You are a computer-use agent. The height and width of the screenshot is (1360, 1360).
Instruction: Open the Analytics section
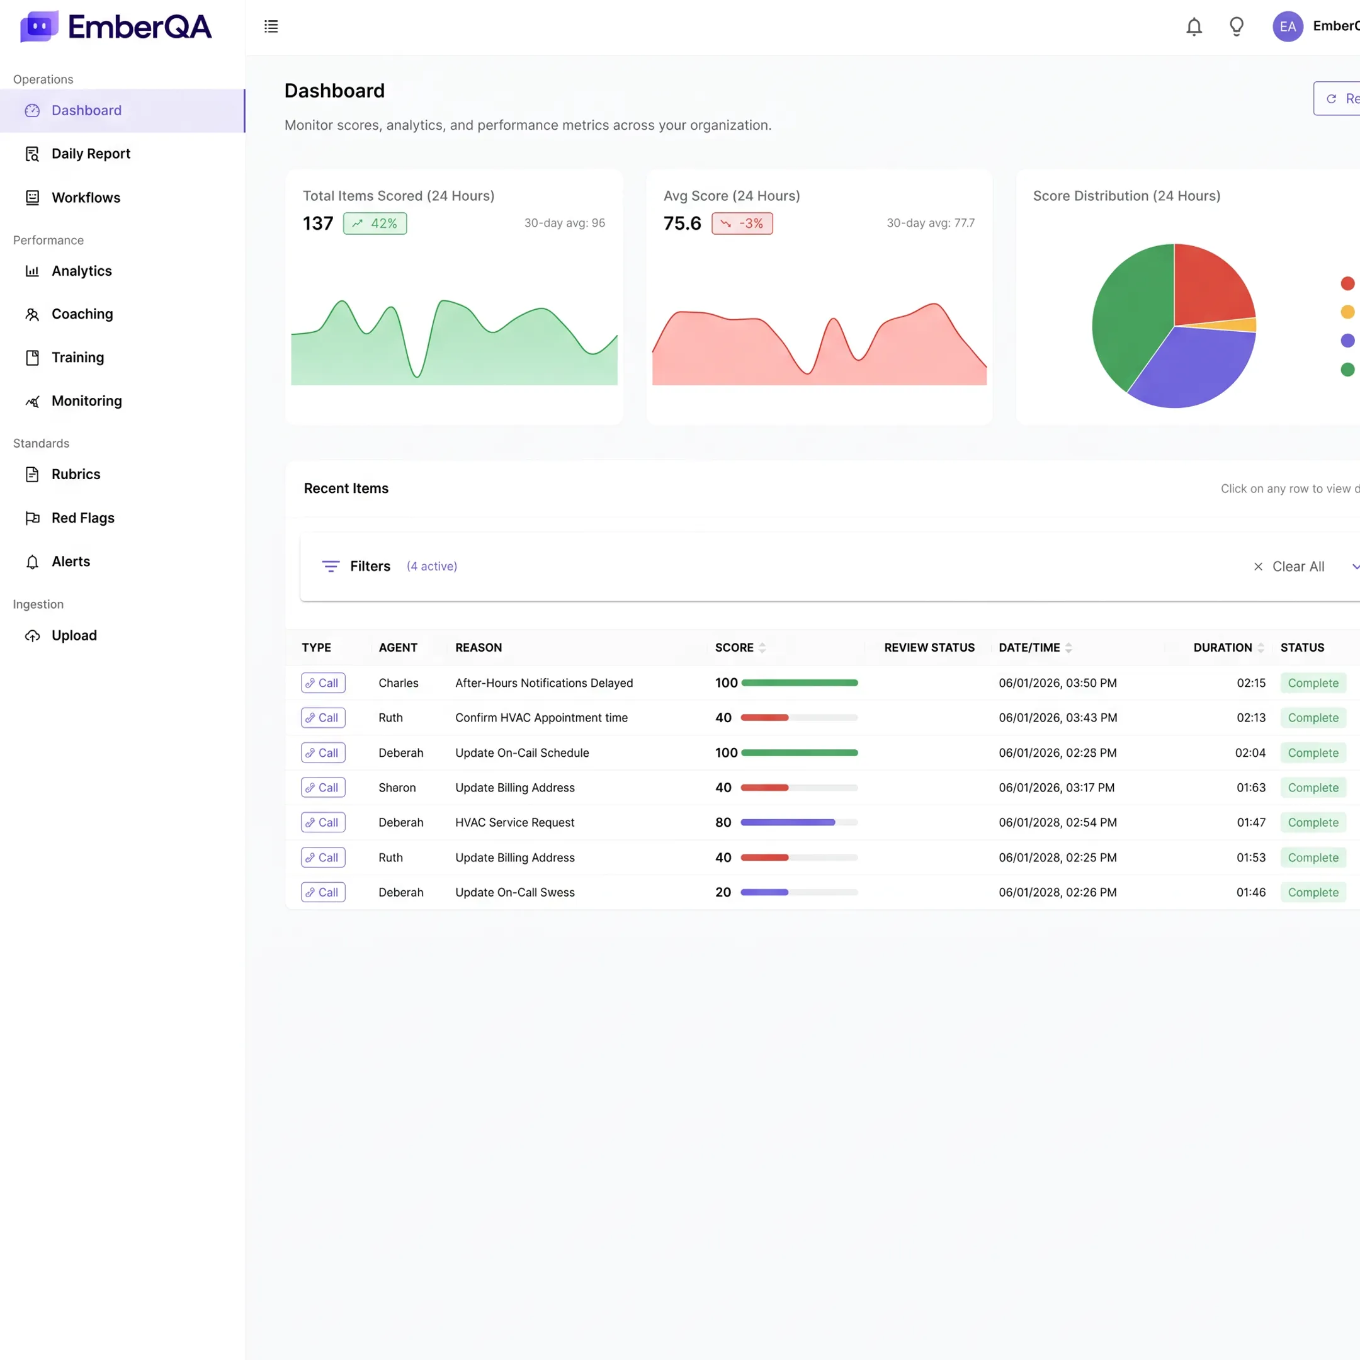click(123, 271)
